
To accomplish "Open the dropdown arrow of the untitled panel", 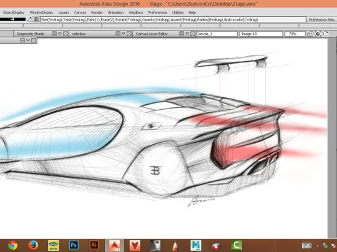I will click(x=28, y=40).
